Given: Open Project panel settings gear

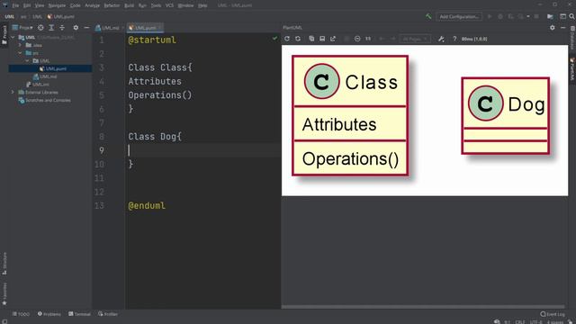Looking at the screenshot, I should (76, 28).
